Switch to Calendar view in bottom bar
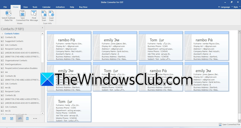 [11, 118]
